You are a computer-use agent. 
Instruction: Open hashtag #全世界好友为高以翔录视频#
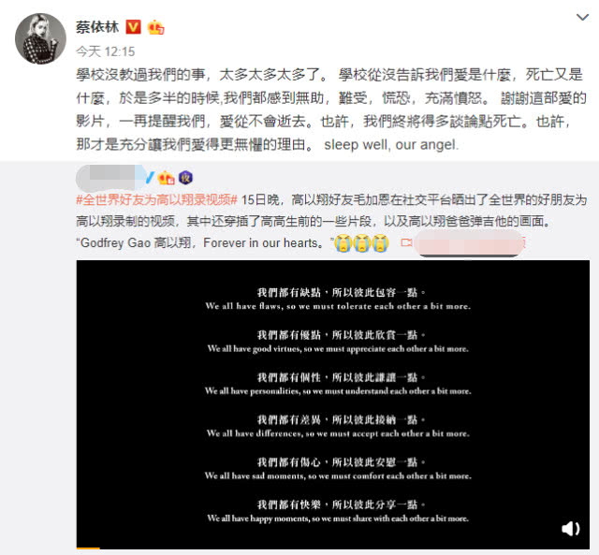pyautogui.click(x=157, y=199)
